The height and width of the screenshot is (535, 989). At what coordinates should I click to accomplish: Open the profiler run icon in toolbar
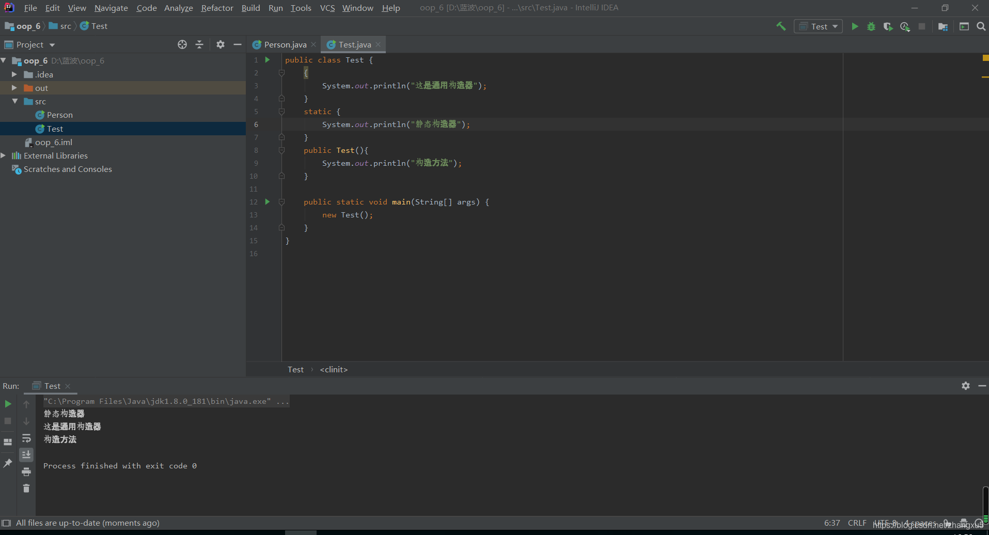(x=905, y=26)
